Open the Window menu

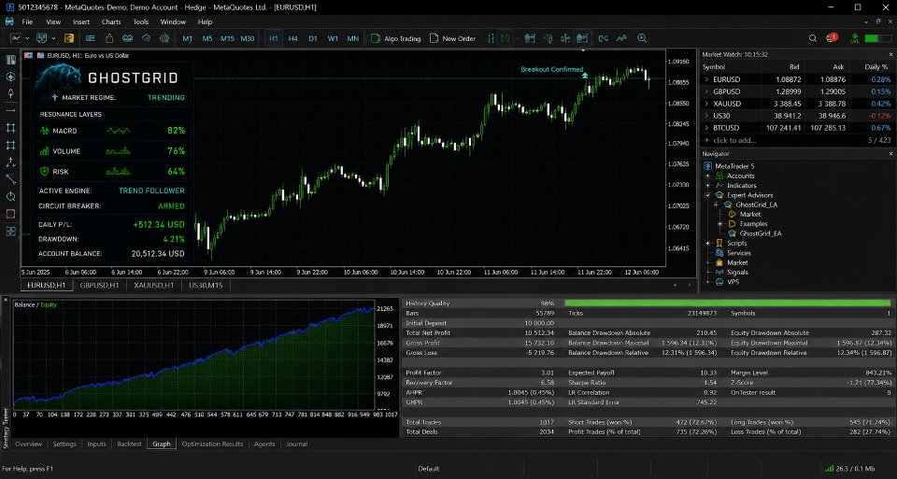[173, 21]
